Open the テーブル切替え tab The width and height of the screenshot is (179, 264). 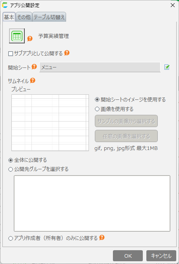pyautogui.click(x=49, y=17)
